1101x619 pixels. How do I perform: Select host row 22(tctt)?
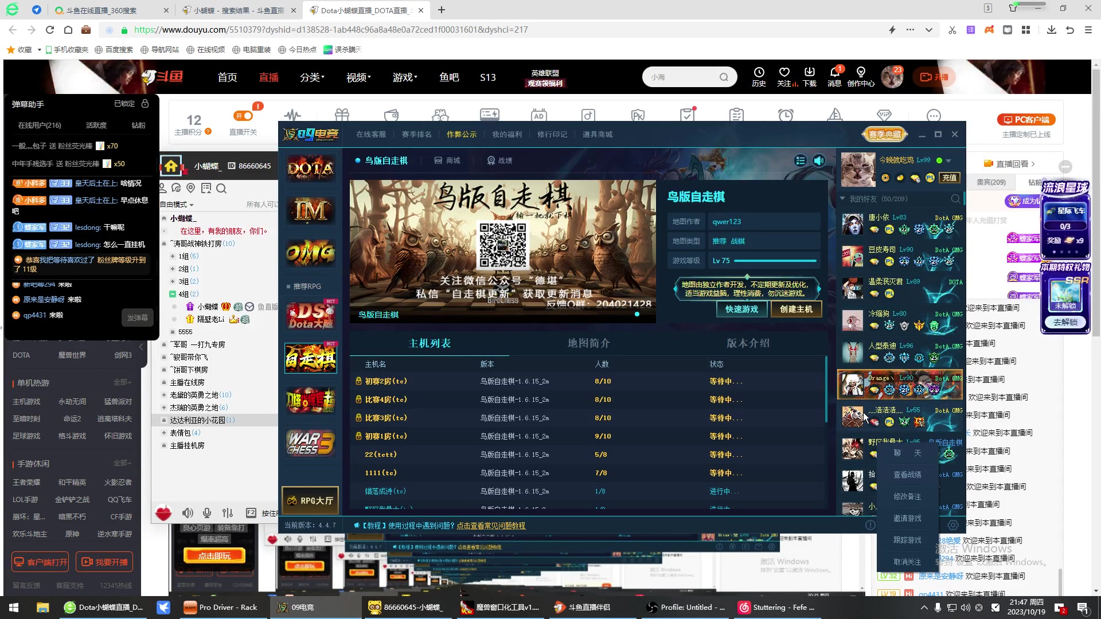(x=588, y=455)
